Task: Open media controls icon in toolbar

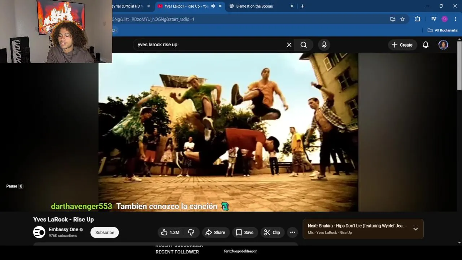Action: click(x=434, y=19)
